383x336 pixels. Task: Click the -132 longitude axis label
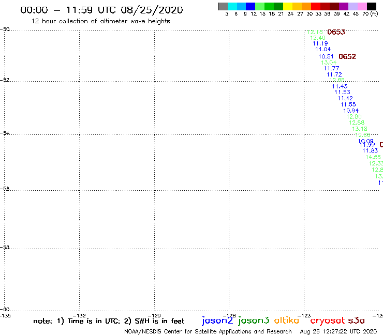click(79, 315)
